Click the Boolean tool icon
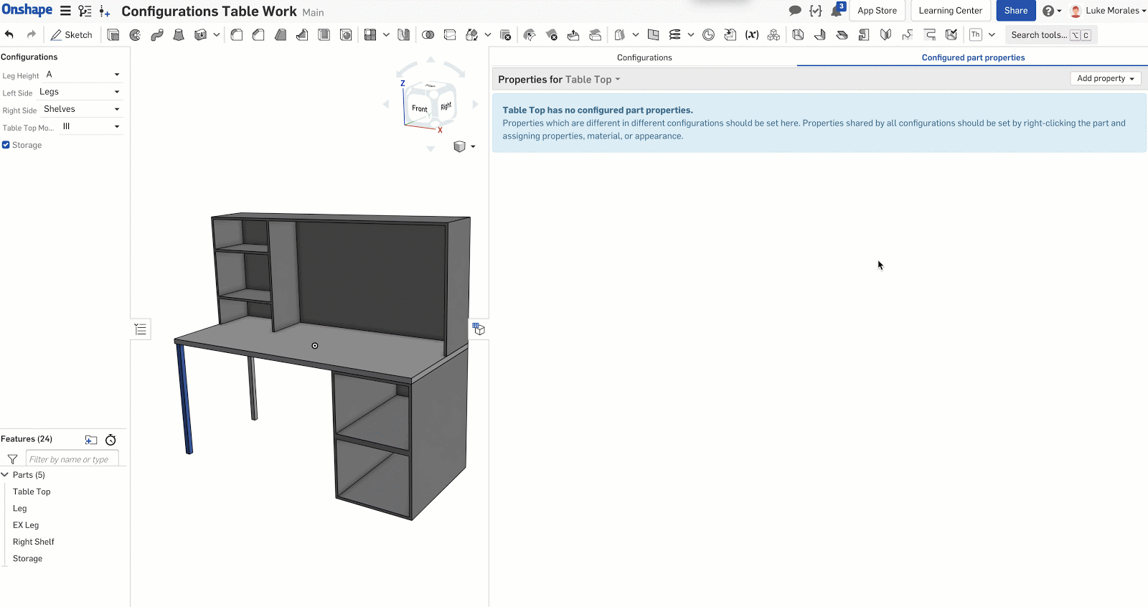This screenshot has width=1148, height=607. 428,34
